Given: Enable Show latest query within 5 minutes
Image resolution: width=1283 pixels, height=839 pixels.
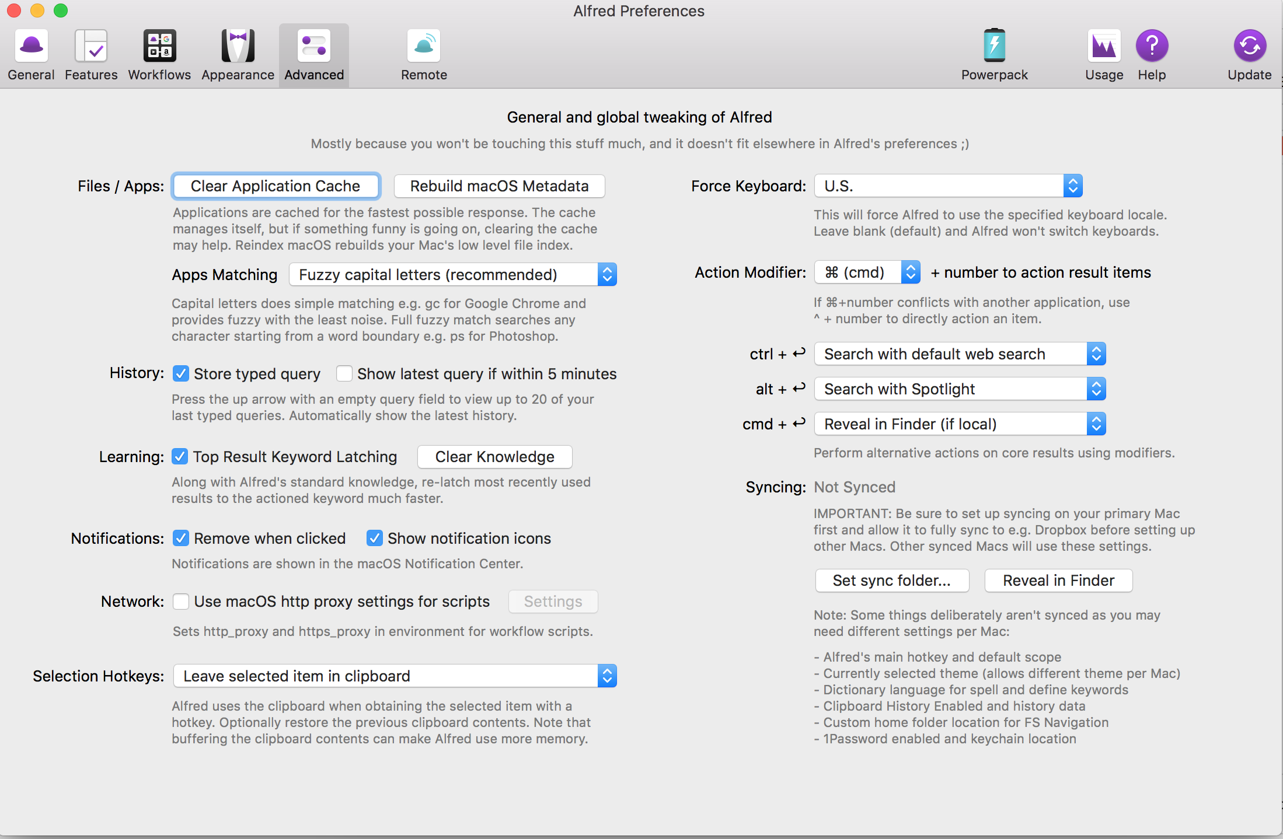Looking at the screenshot, I should pos(344,373).
